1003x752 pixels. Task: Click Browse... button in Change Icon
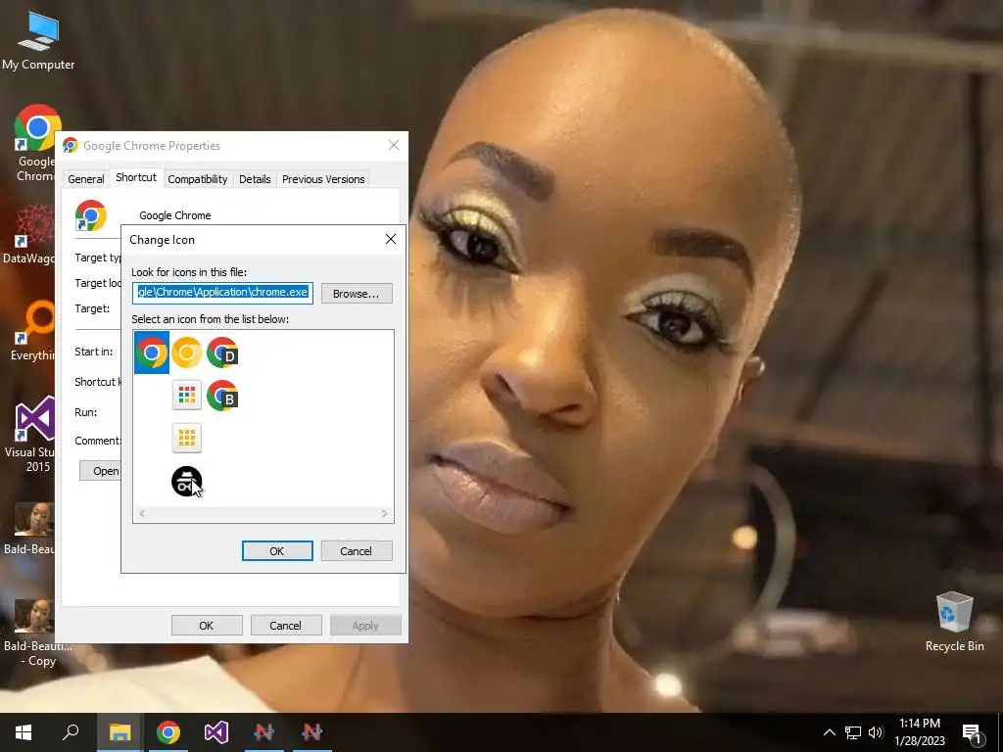pos(357,294)
